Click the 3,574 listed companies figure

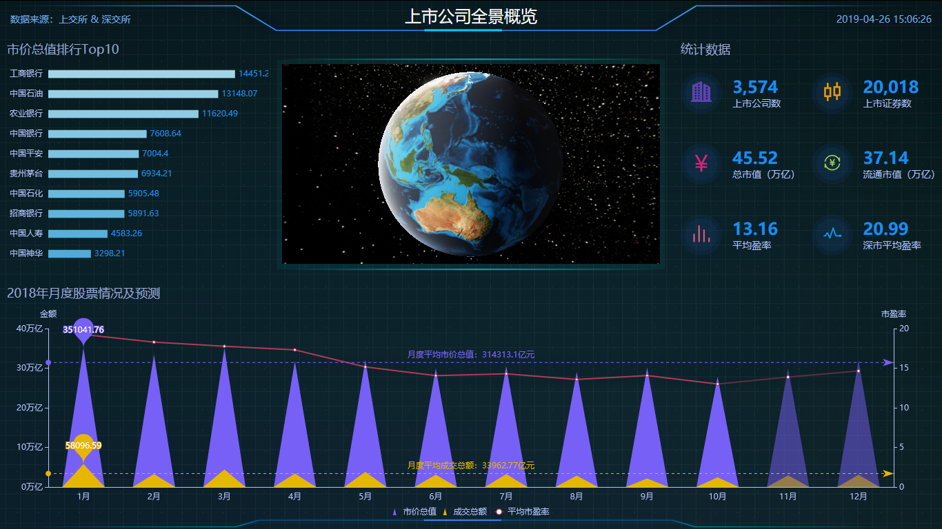click(x=754, y=87)
